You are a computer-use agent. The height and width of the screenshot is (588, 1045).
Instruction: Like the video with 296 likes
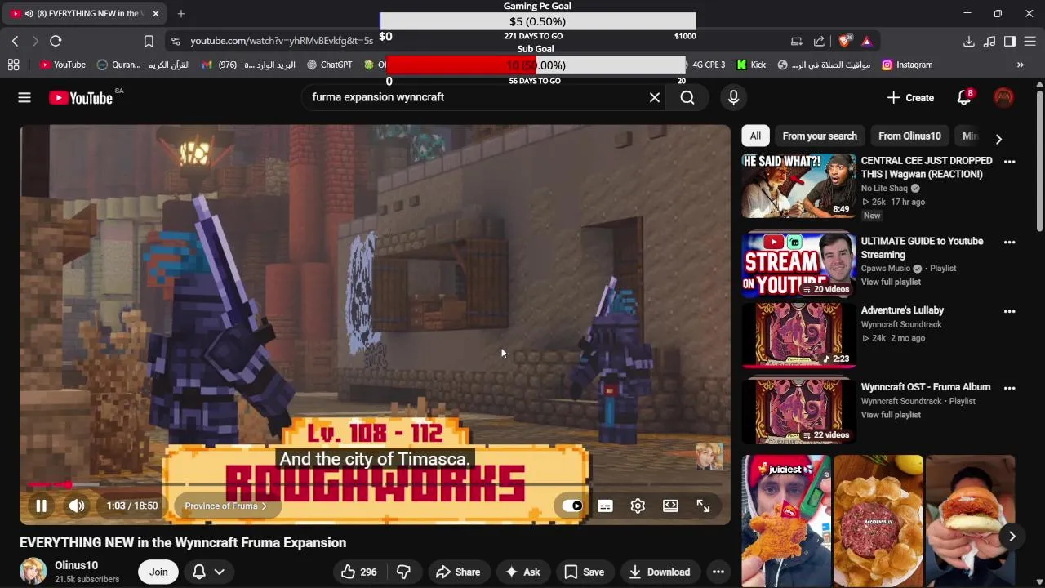359,572
